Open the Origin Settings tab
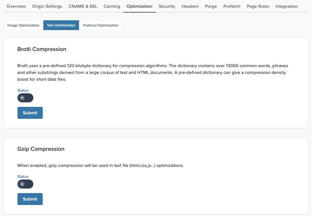Viewport: 312px width, 216px height. pos(47,6)
